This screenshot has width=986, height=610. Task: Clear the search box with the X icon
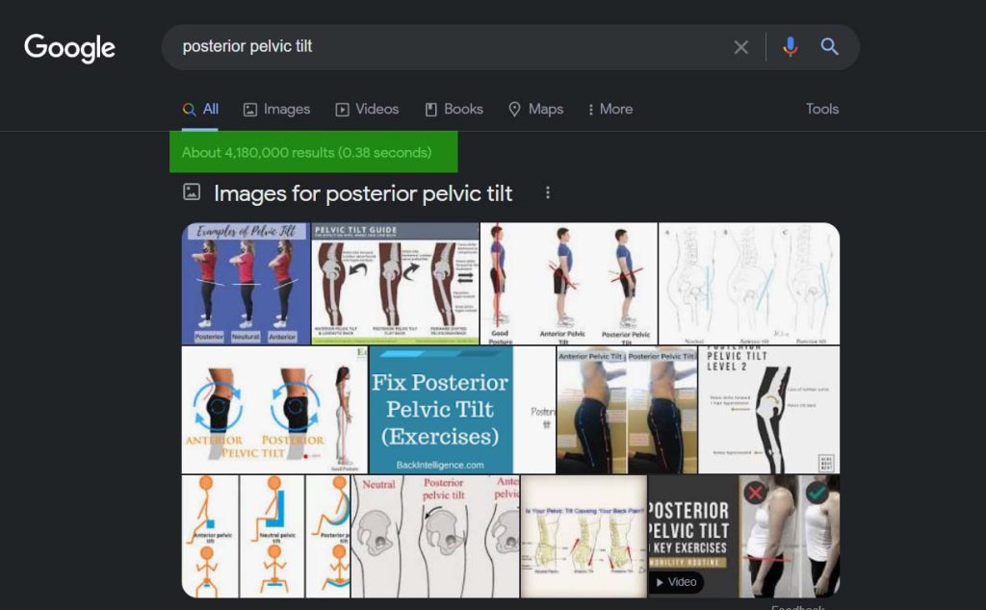point(740,47)
